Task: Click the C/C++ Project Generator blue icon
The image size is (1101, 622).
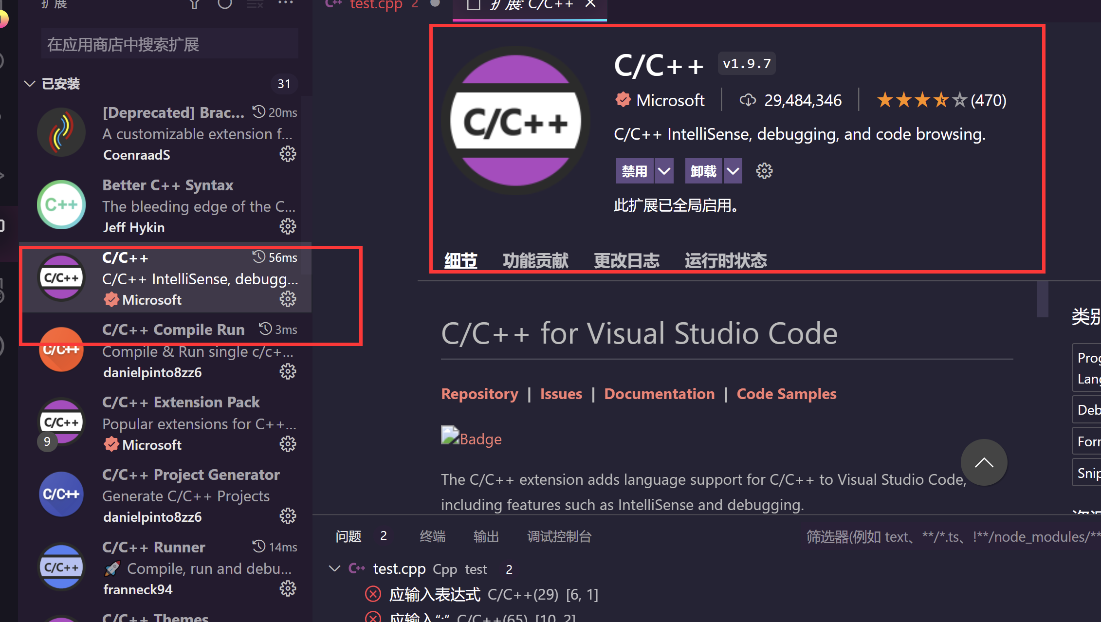Action: pyautogui.click(x=61, y=494)
